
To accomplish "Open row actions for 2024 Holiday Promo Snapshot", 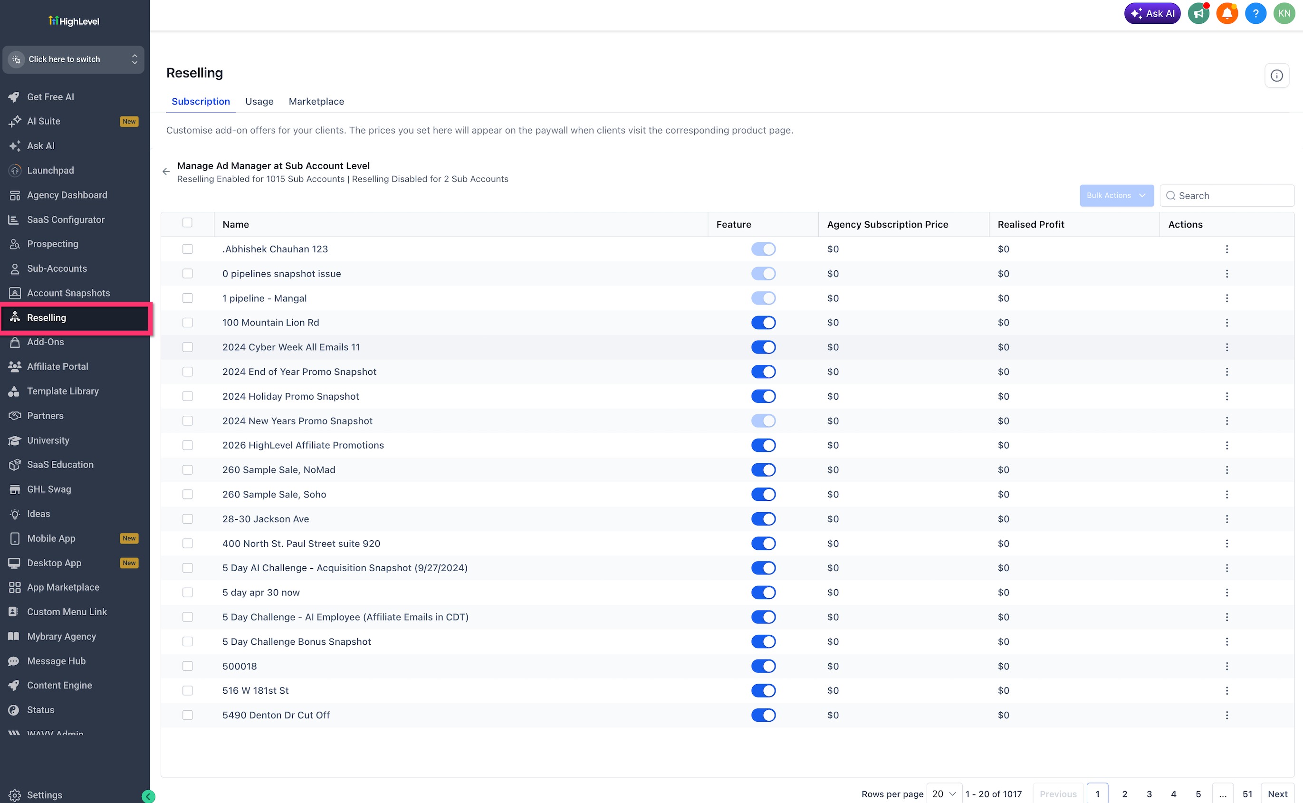I will coord(1226,396).
